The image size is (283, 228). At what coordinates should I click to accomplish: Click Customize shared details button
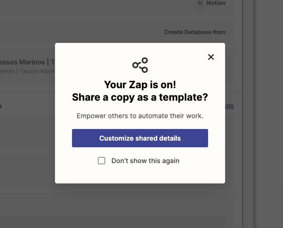[x=140, y=138]
